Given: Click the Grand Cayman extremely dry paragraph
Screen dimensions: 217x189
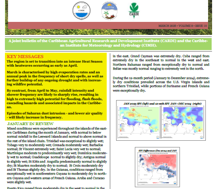Looking at the screenshot, I should click(161, 63).
